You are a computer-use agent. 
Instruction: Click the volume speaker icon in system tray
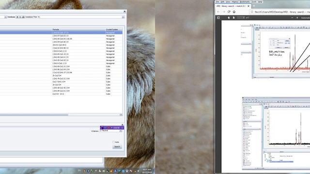pos(138,171)
